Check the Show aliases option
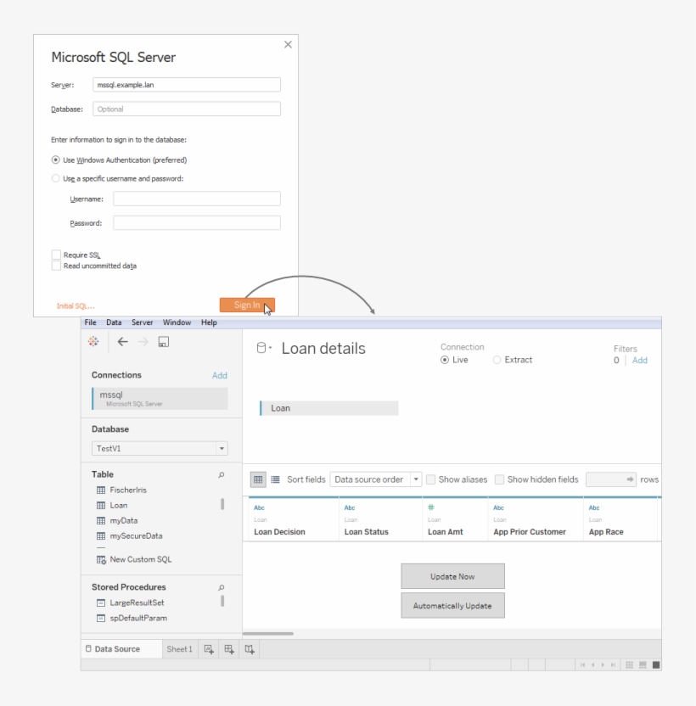696x706 pixels. [431, 479]
